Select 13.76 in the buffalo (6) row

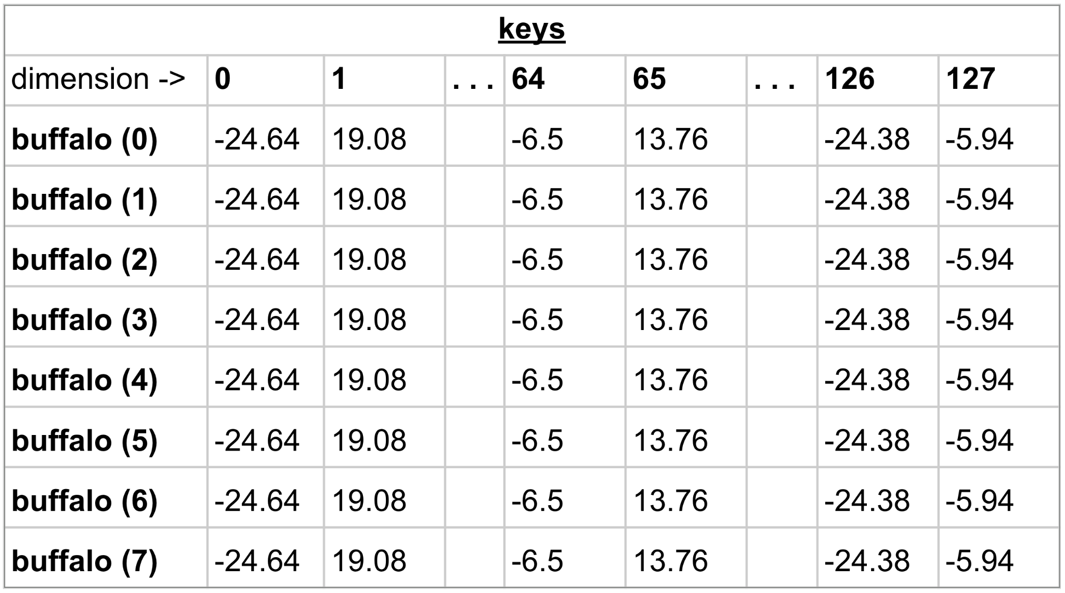[670, 501]
